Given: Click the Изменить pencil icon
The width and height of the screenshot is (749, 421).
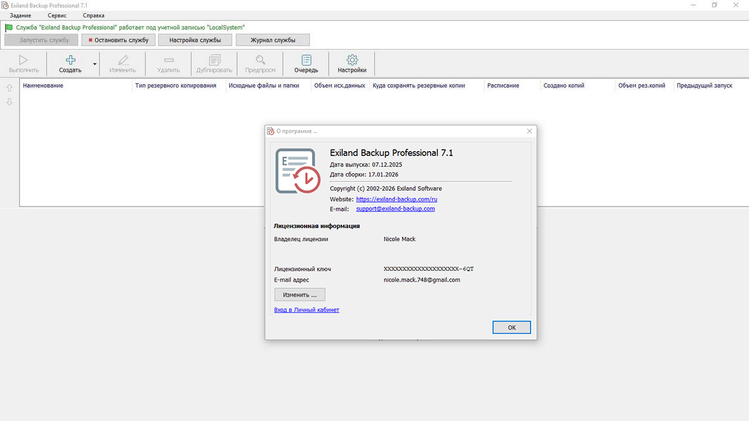Looking at the screenshot, I should pos(122,60).
